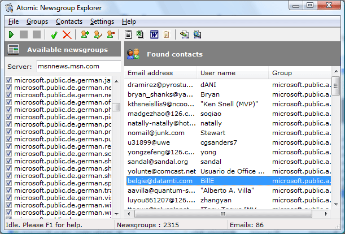Click the Available newsgroups panel icon

tap(14, 49)
